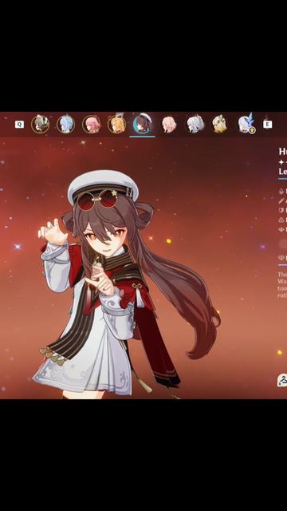Click the ATK sword stat icon

pyautogui.click(x=281, y=201)
